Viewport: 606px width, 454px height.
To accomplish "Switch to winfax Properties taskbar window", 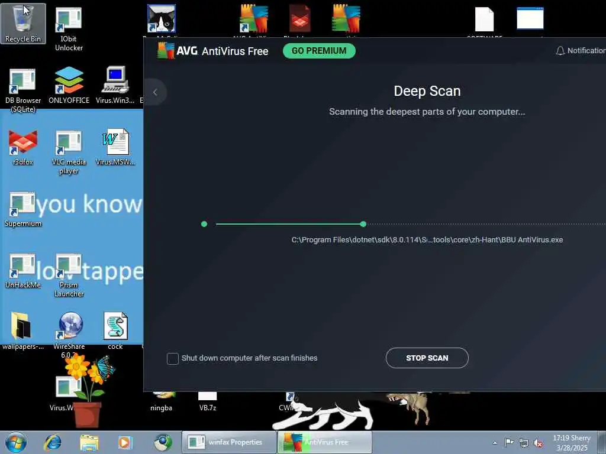I will click(x=229, y=442).
